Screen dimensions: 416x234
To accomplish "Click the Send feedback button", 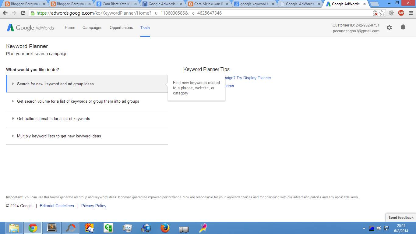I will [401, 218].
